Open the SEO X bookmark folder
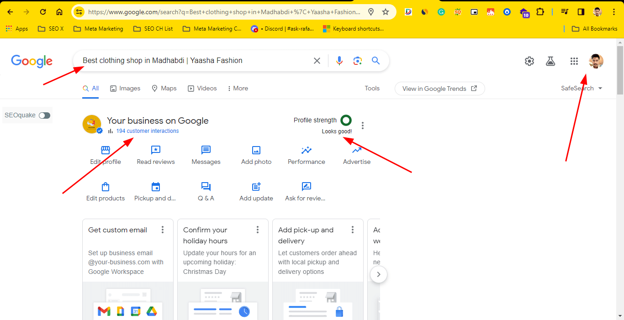Image resolution: width=624 pixels, height=320 pixels. [51, 29]
